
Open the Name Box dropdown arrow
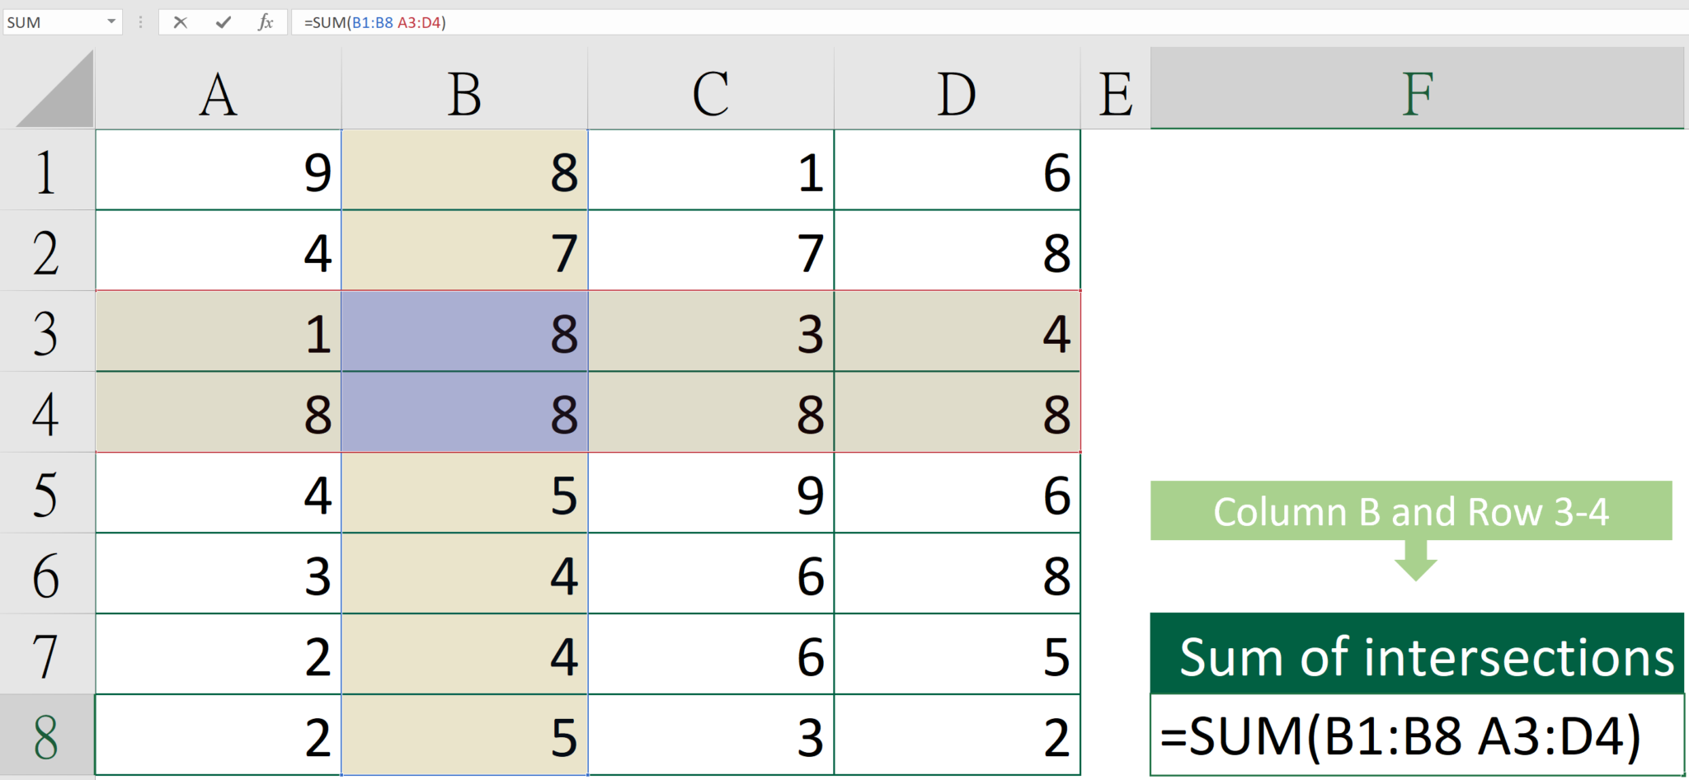click(x=111, y=22)
